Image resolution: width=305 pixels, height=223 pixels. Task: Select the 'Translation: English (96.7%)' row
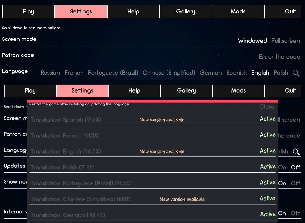[152, 151]
